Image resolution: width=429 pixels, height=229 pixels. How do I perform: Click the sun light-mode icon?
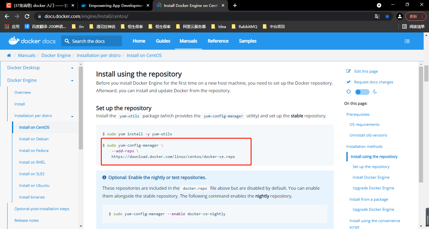(348, 92)
